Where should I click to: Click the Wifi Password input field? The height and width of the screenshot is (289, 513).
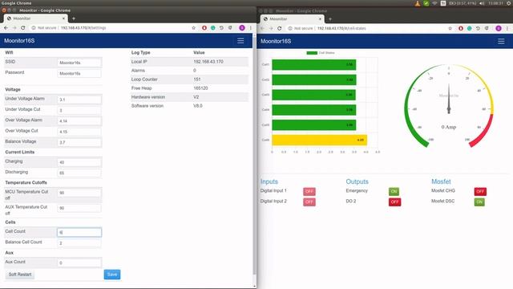click(x=79, y=73)
